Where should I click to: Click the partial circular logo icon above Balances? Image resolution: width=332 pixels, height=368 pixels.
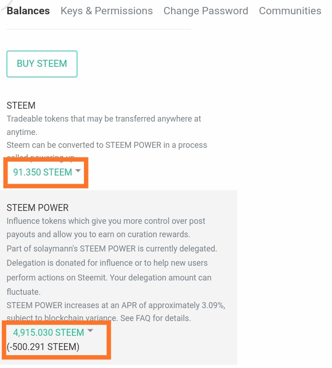coord(6,5)
